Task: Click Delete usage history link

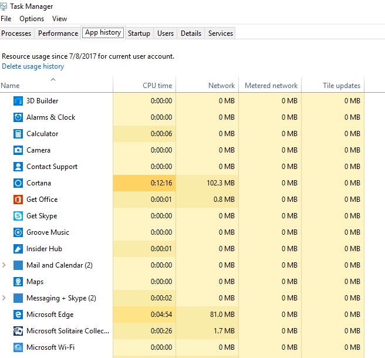Action: pyautogui.click(x=33, y=66)
